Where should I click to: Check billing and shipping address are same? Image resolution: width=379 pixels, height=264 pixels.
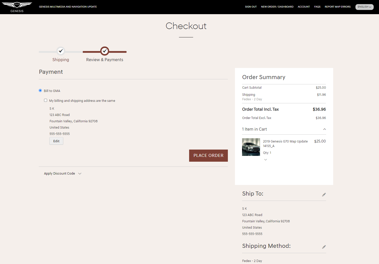46,100
